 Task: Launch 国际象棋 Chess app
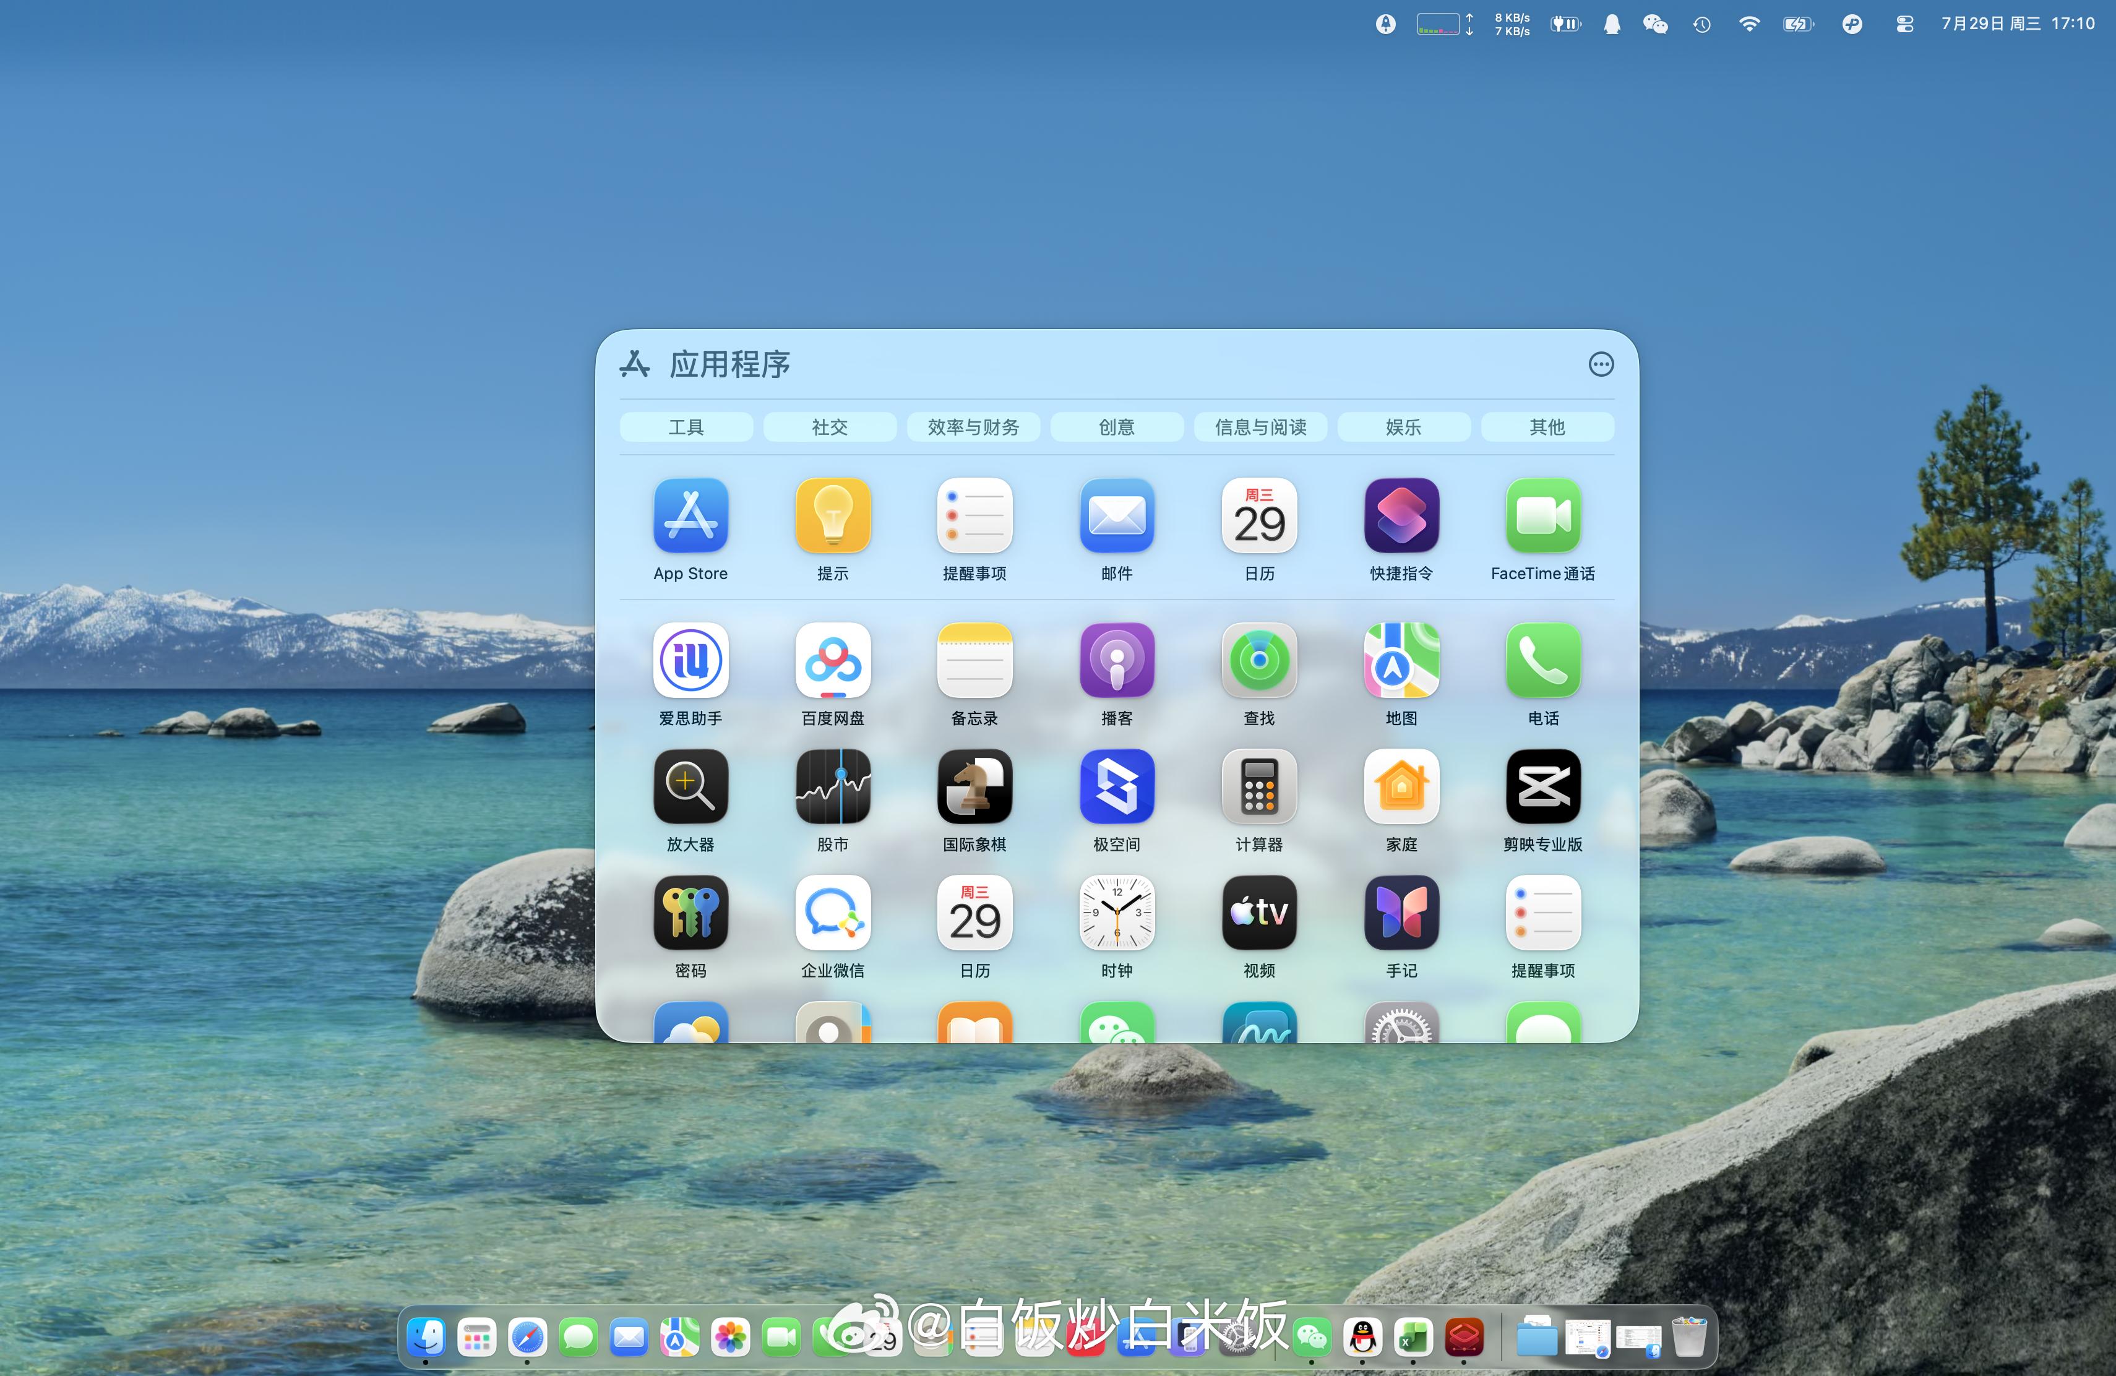point(974,786)
